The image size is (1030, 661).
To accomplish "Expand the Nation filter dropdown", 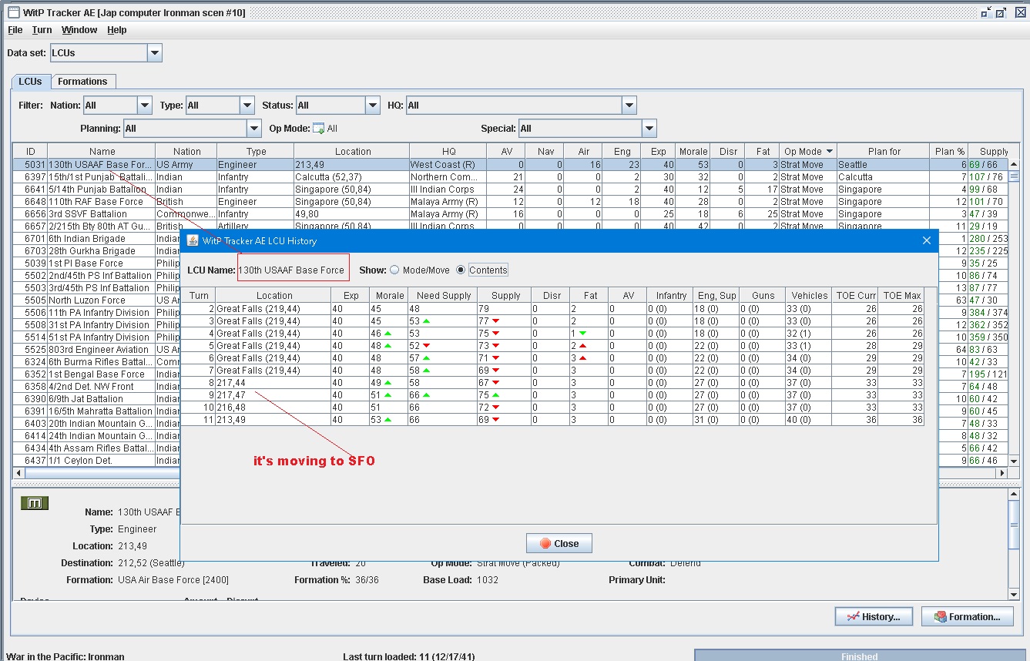I will 145,106.
